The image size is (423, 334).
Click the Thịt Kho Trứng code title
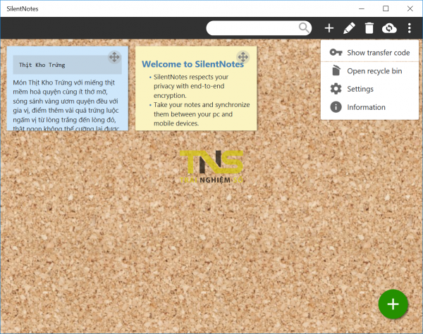(42, 65)
